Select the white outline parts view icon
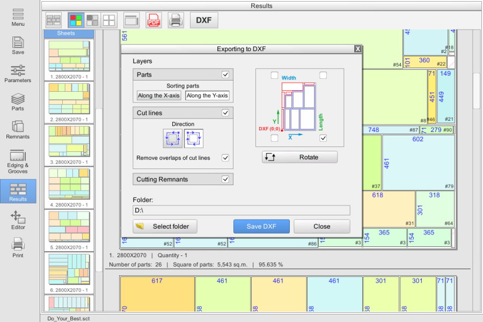483x322 pixels. (x=109, y=20)
